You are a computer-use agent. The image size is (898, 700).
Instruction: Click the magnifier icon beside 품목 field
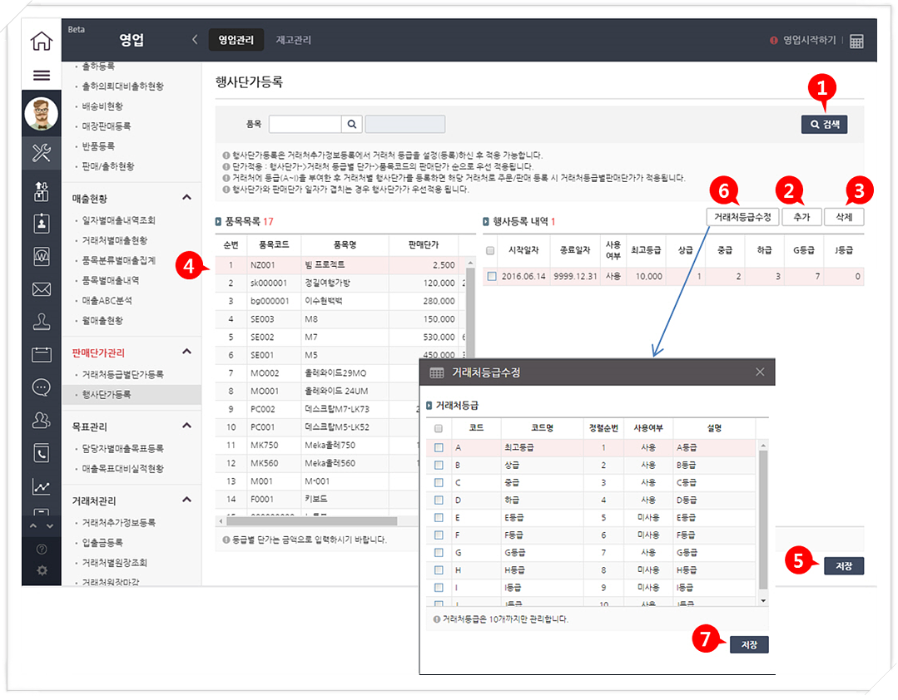(352, 124)
